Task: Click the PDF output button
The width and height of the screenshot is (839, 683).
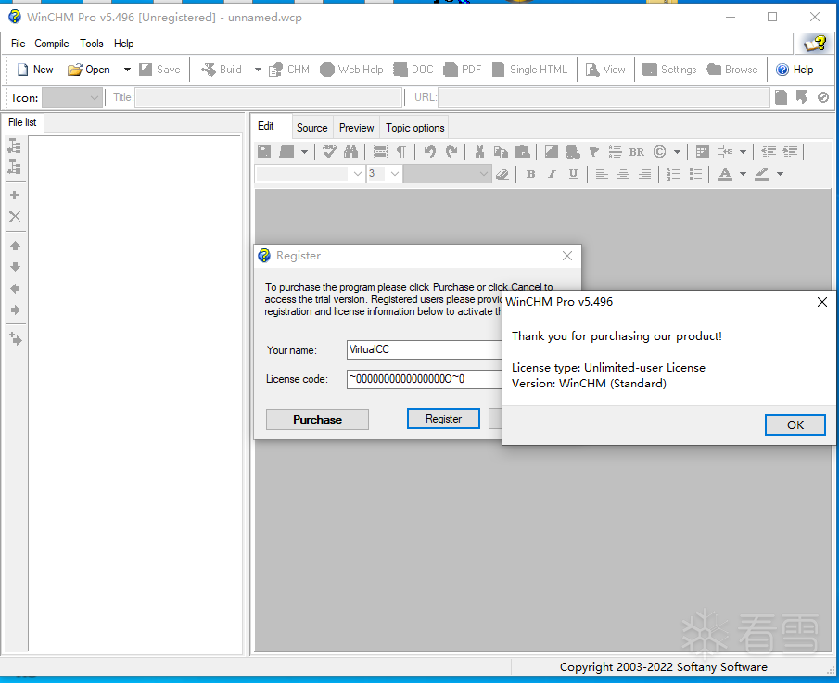Action: coord(463,70)
